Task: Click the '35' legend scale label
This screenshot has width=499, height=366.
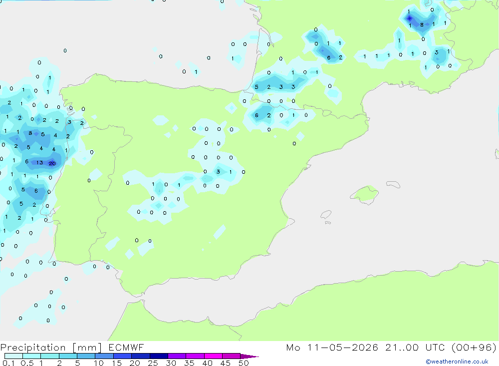Action: [189, 363]
